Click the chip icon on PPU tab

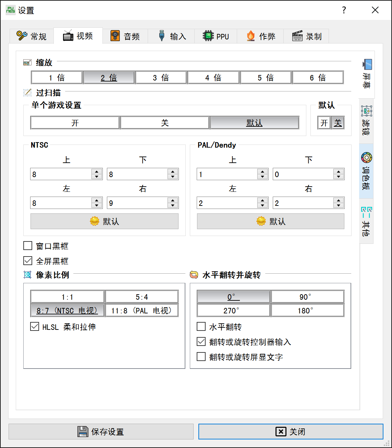(208, 36)
